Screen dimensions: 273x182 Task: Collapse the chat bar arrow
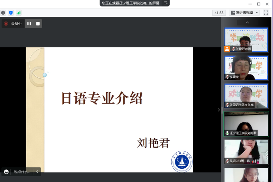coord(37,172)
